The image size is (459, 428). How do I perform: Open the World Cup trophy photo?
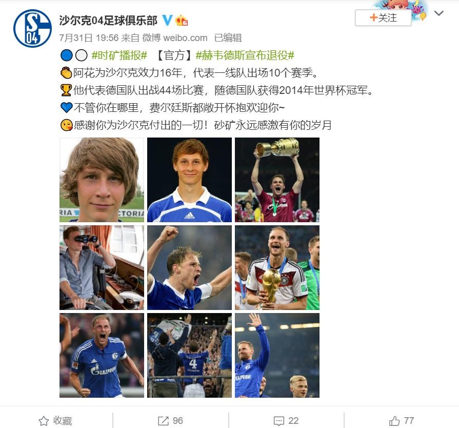click(x=277, y=267)
